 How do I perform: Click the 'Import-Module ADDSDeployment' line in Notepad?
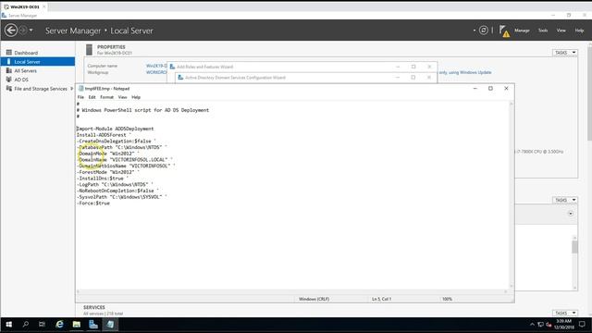(x=115, y=129)
